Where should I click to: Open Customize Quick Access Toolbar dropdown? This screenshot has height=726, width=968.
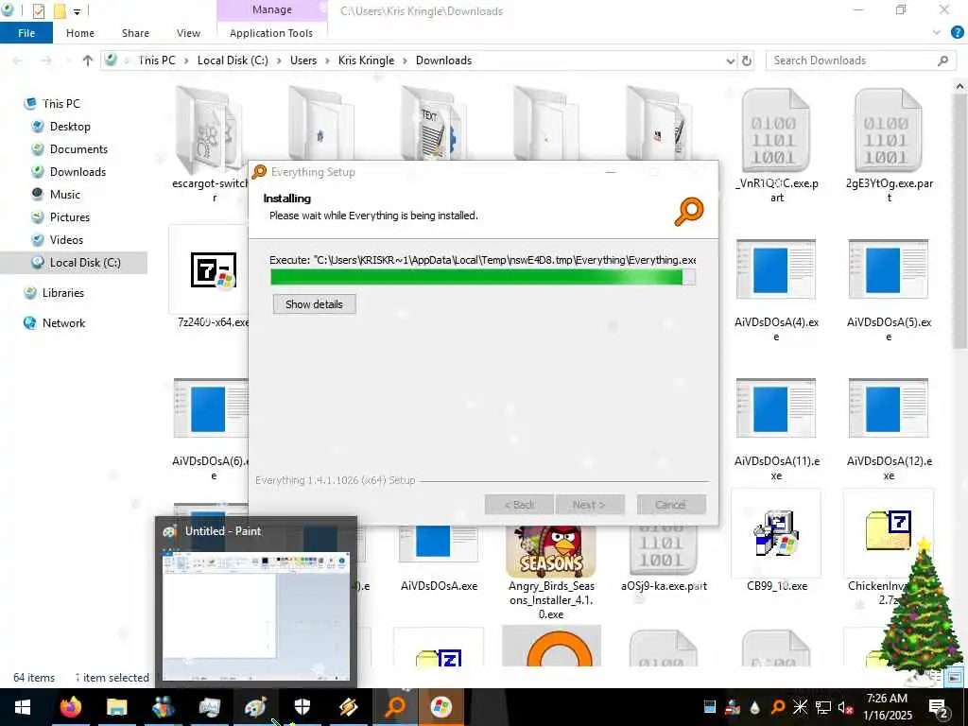click(x=77, y=11)
